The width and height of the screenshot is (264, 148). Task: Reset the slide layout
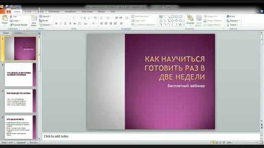[43, 21]
